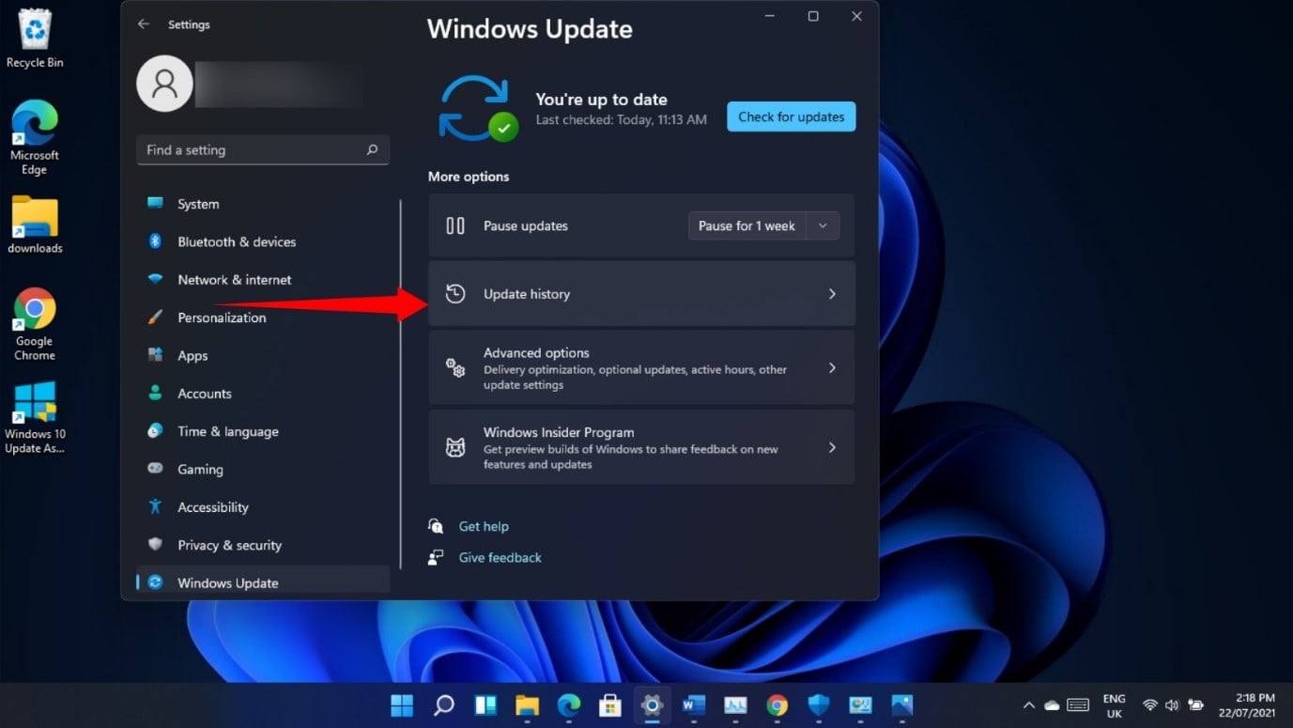Select System in the Settings sidebar
Screen dimensions: 1293x728
197,203
